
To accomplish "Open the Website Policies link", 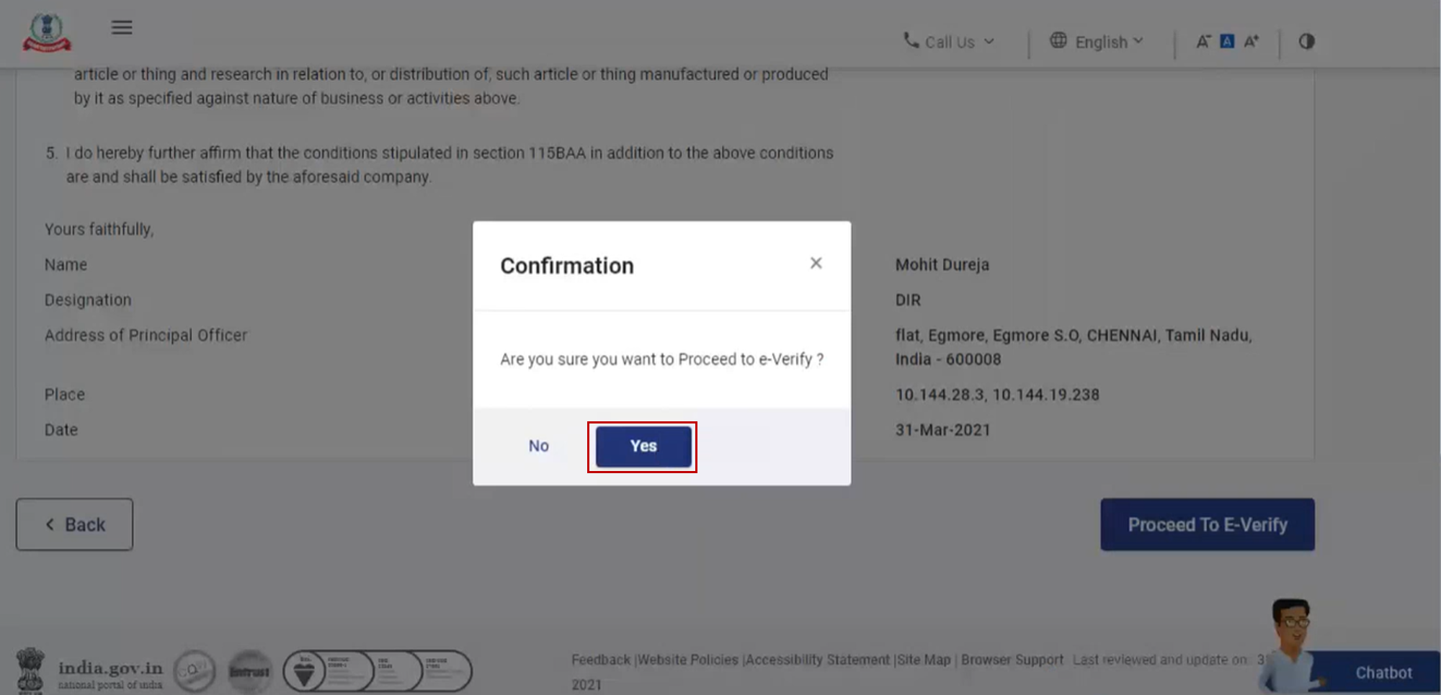I will click(x=687, y=659).
